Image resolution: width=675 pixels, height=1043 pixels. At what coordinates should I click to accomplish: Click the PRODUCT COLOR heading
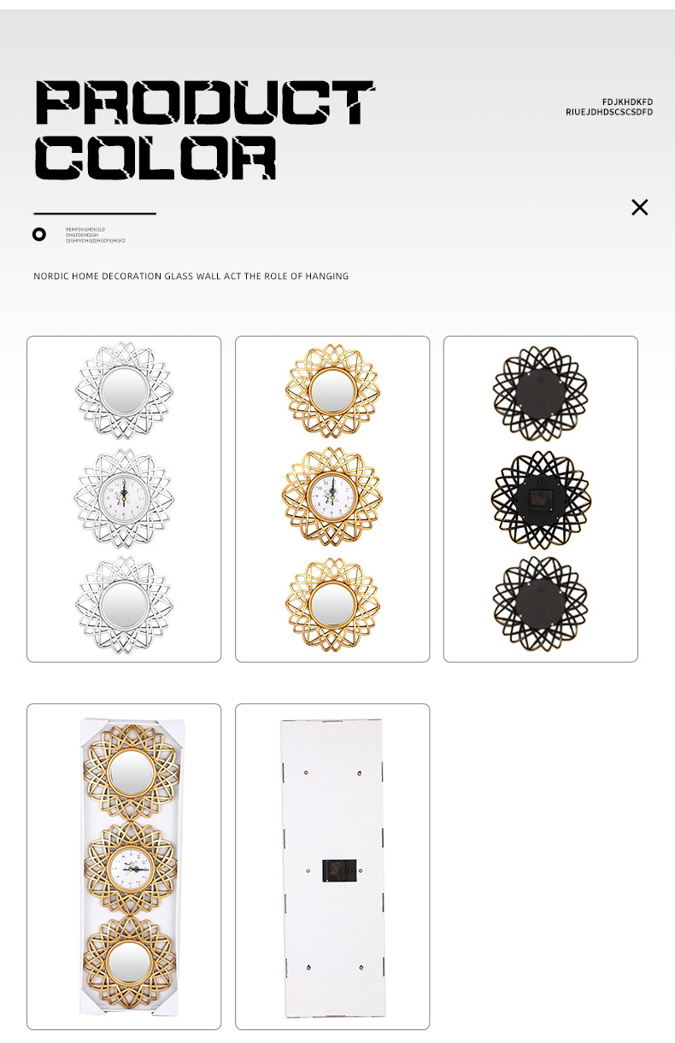204,130
